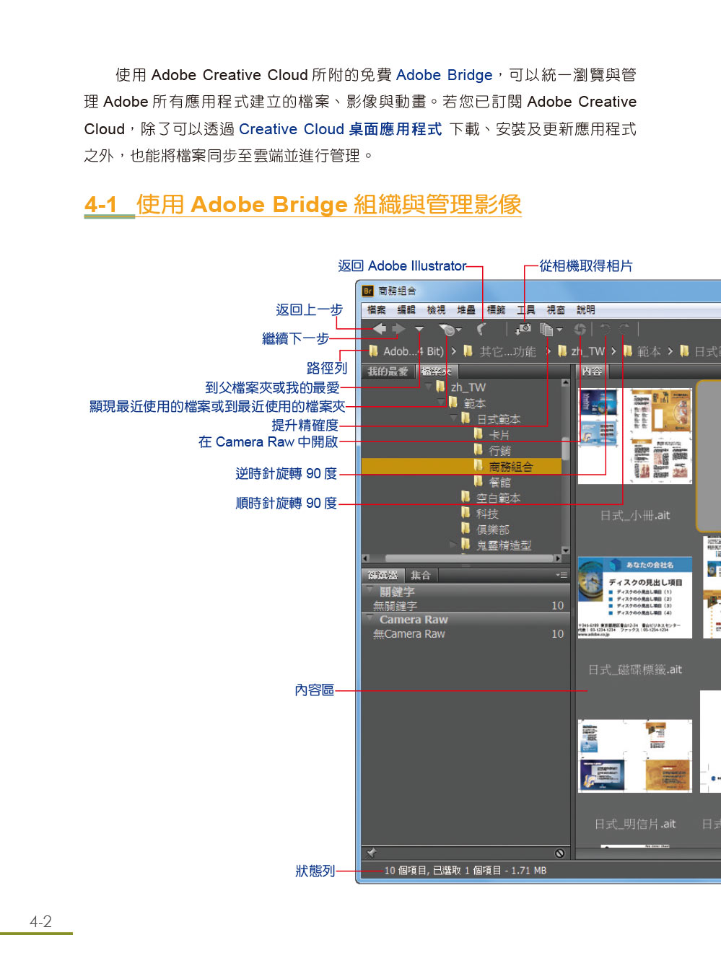This screenshot has height=976, width=721.
Task: Click the clear filter circle-slash icon
Action: coord(559,853)
